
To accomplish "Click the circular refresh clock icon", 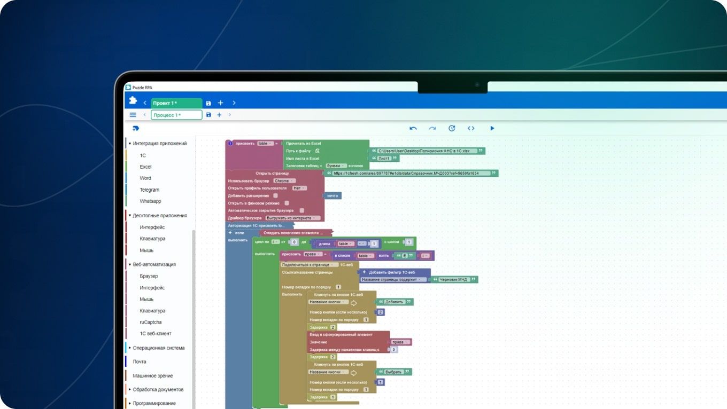I will [x=452, y=128].
